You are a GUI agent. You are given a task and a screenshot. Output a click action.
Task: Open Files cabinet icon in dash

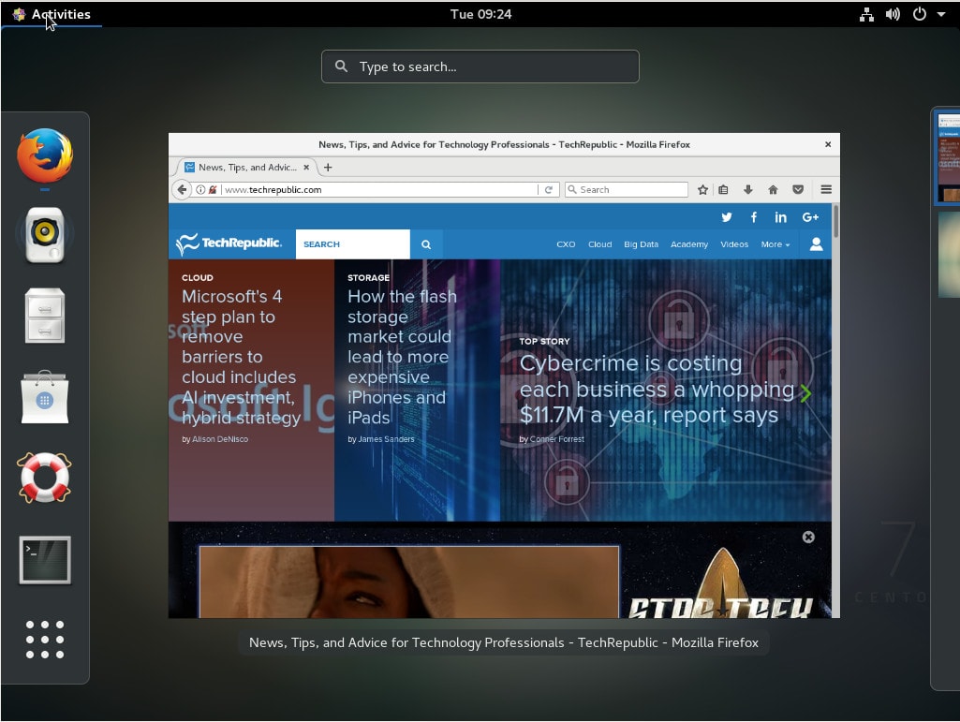coord(45,316)
